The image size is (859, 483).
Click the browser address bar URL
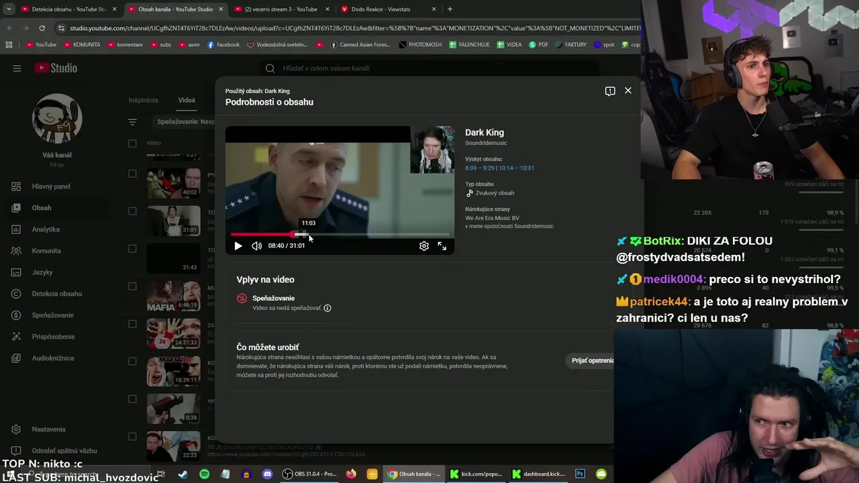[354, 28]
